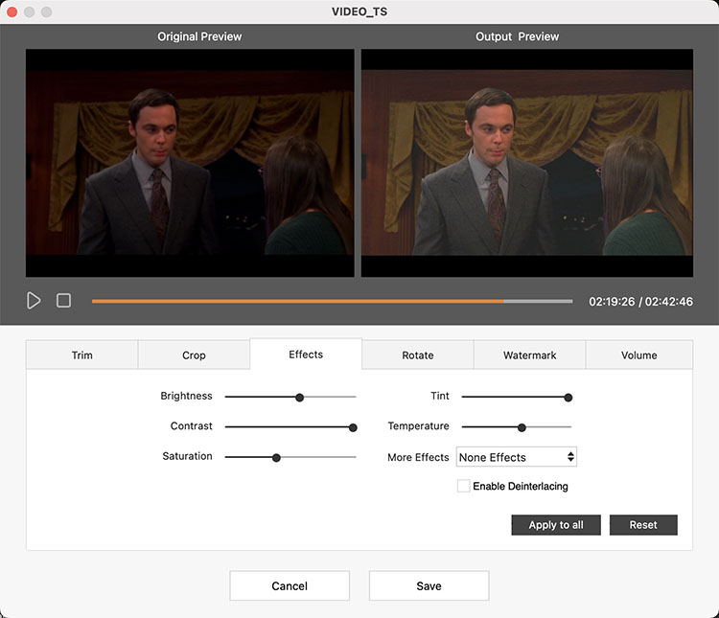The image size is (719, 618).
Task: Click the Output Preview video frame
Action: click(527, 163)
